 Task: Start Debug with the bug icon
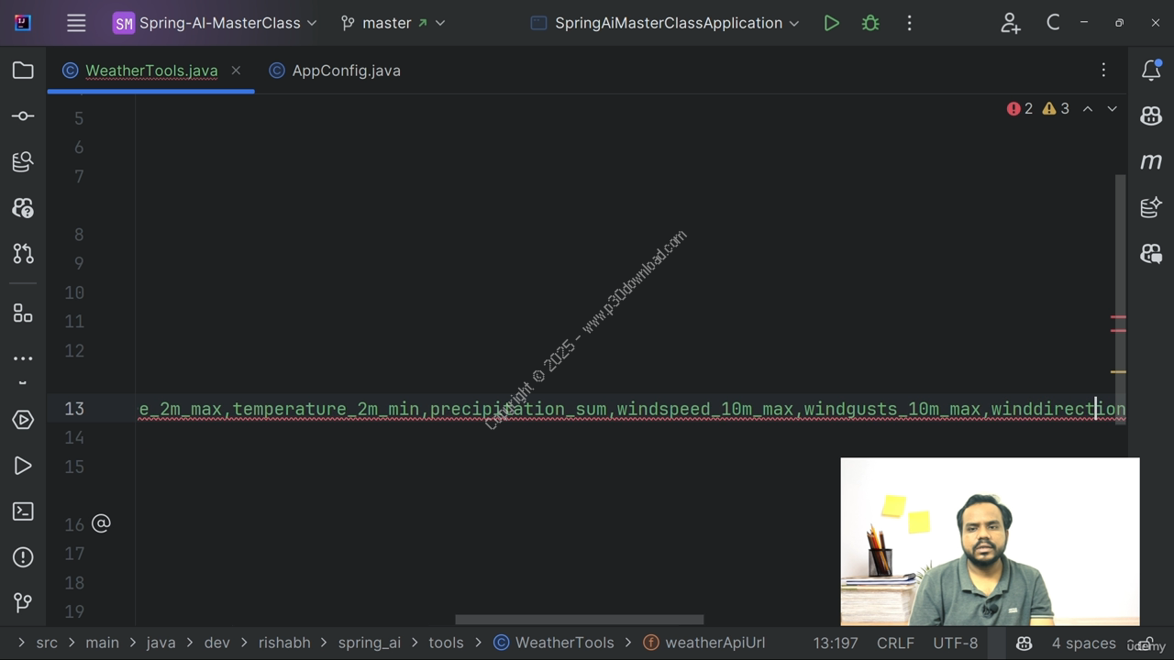click(x=870, y=23)
